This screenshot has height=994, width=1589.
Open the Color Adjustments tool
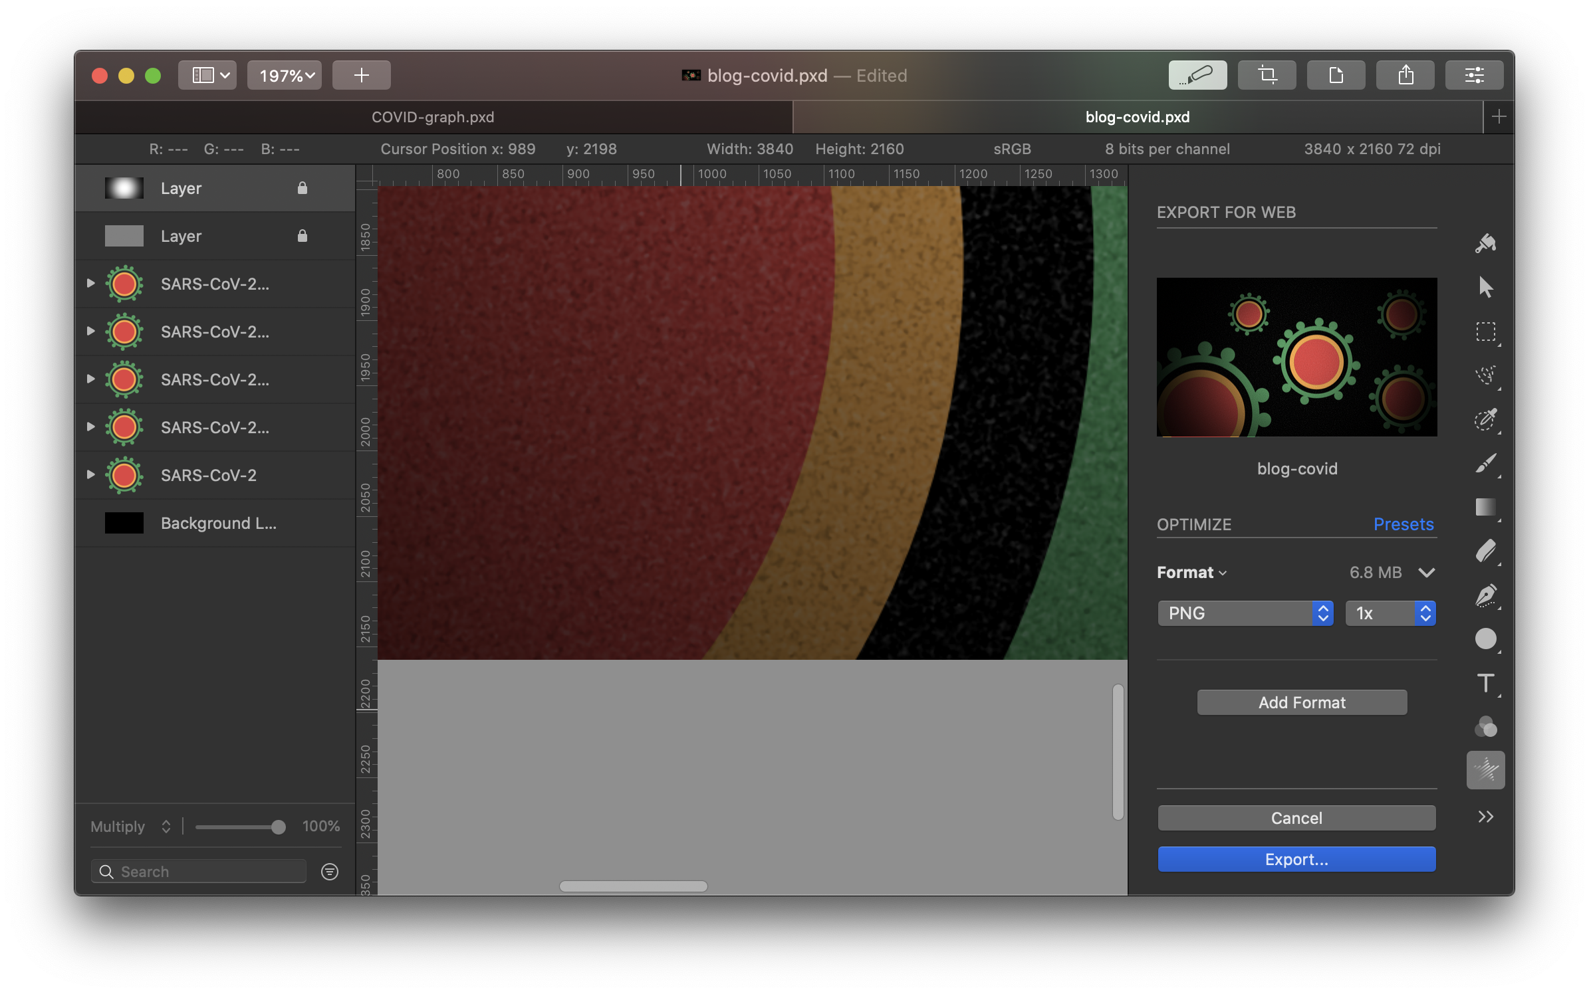(1485, 727)
